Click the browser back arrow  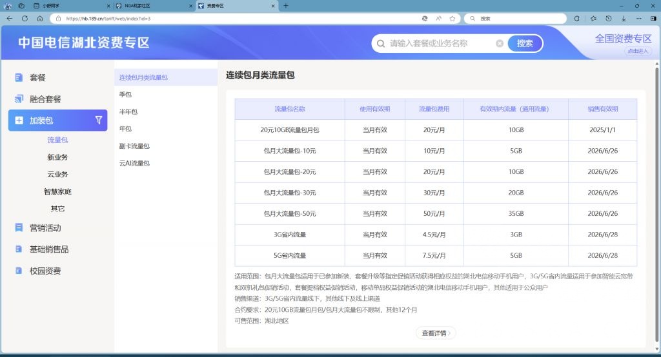click(9, 19)
